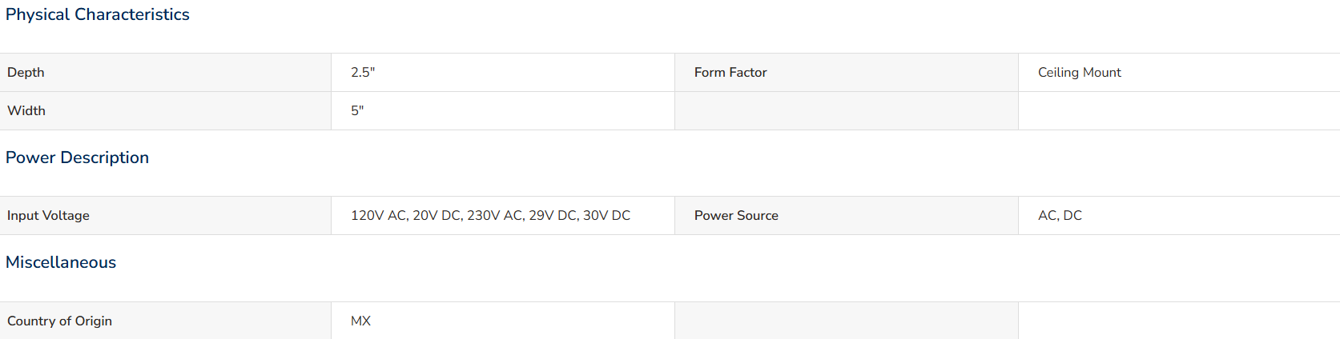Click the empty cell beside MX value
The height and width of the screenshot is (339, 1340).
click(847, 321)
